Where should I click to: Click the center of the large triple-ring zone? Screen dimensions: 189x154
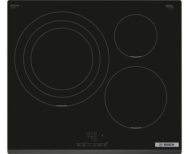62,59
